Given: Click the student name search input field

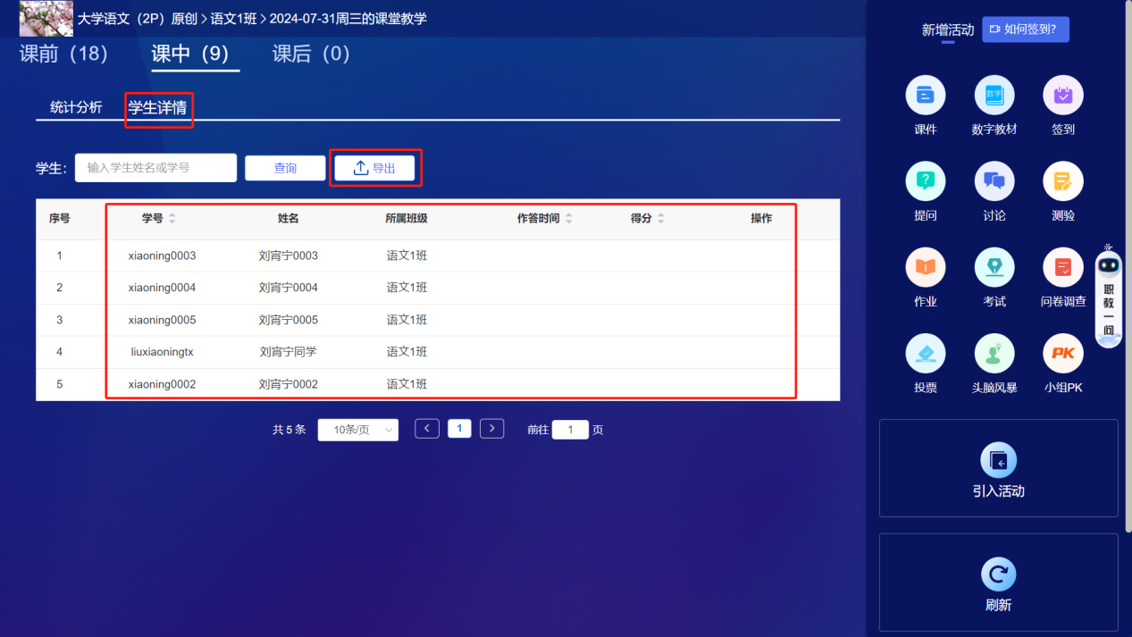Looking at the screenshot, I should click(155, 168).
